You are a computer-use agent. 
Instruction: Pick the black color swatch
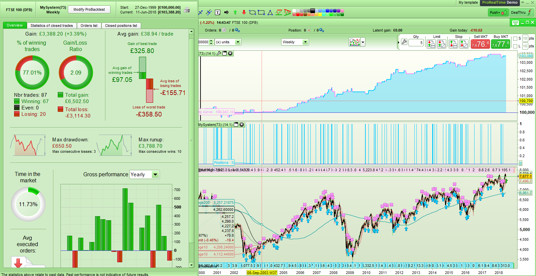point(313,11)
